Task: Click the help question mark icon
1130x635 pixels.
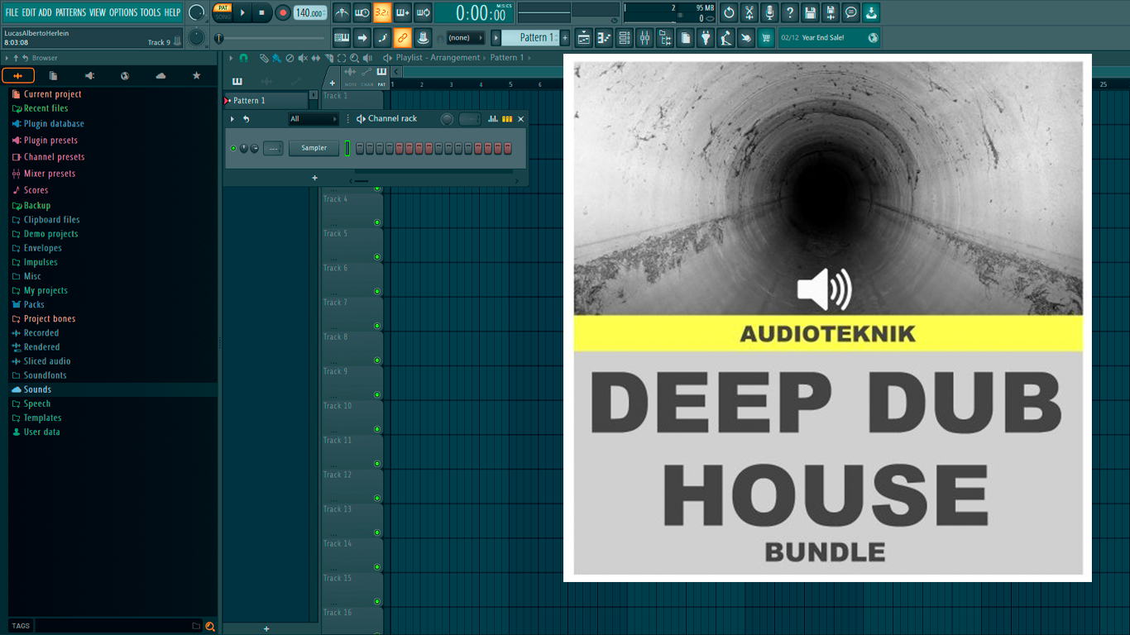Action: click(790, 12)
